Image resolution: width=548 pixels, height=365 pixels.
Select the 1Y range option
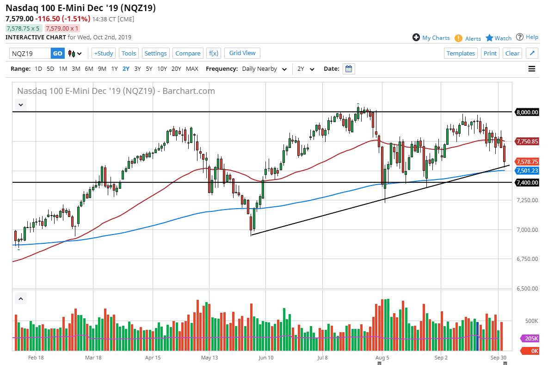coord(114,68)
